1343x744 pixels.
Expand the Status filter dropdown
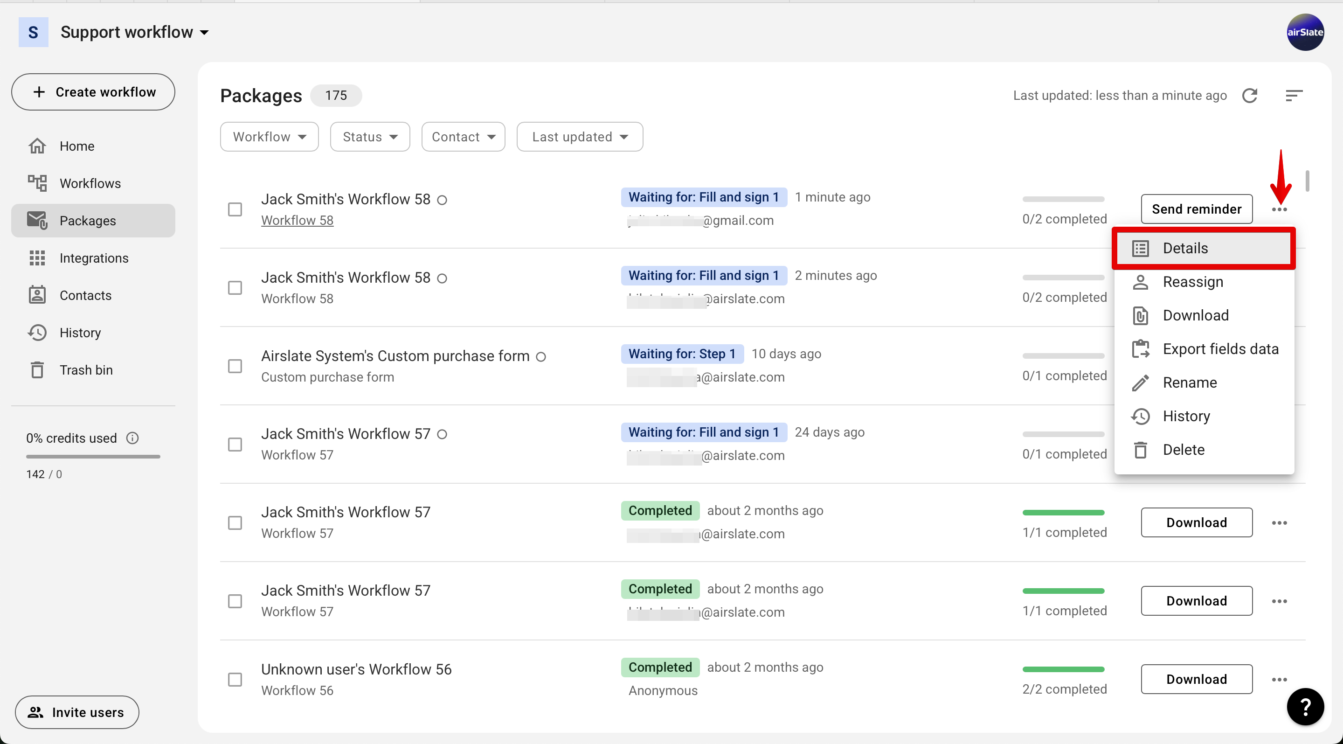(x=370, y=137)
